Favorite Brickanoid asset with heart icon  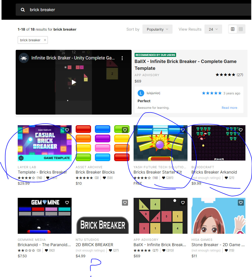67,203
